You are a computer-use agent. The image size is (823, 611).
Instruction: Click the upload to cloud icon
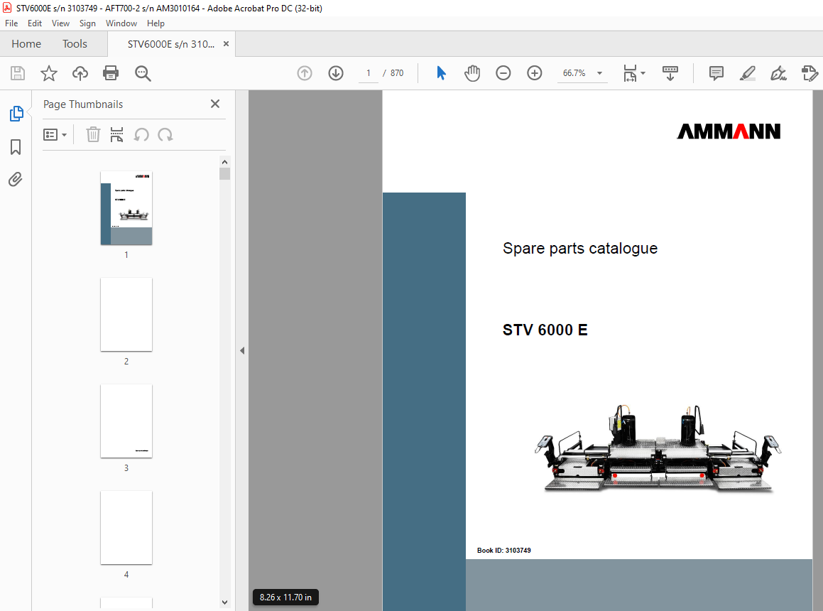[x=80, y=73]
